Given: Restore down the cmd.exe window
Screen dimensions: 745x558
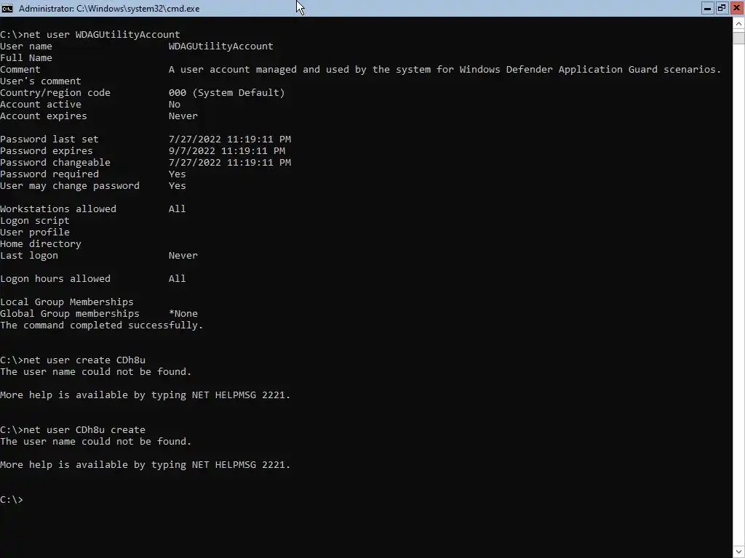Looking at the screenshot, I should click(x=722, y=8).
